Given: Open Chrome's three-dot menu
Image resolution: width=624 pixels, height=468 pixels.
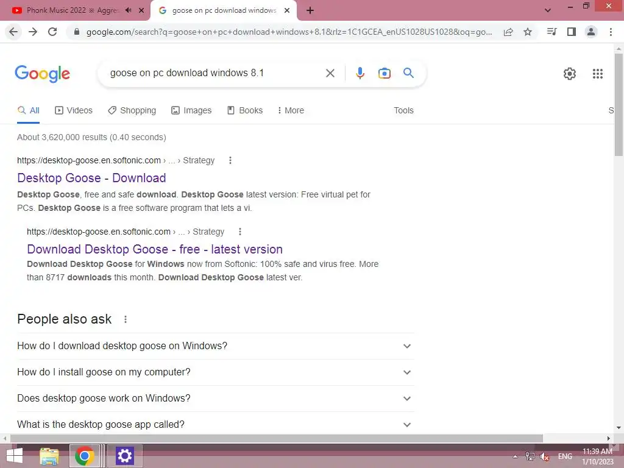Looking at the screenshot, I should coord(611,32).
